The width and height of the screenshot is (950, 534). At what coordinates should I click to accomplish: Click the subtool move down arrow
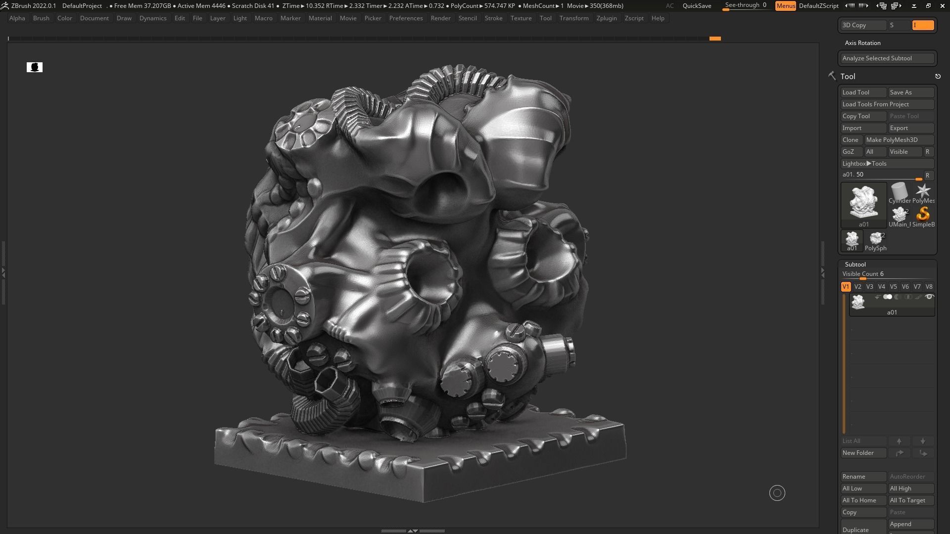(923, 441)
